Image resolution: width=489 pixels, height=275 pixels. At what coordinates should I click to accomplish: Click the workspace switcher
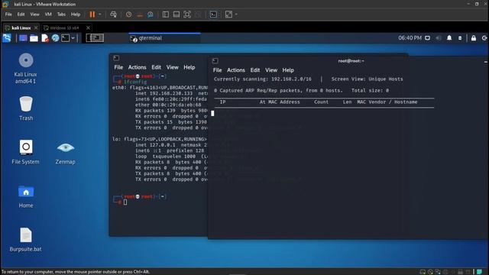pos(95,38)
